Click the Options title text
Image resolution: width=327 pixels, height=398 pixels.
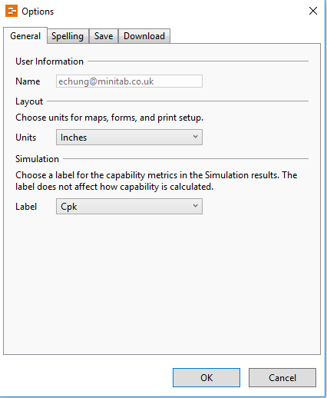pyautogui.click(x=38, y=12)
